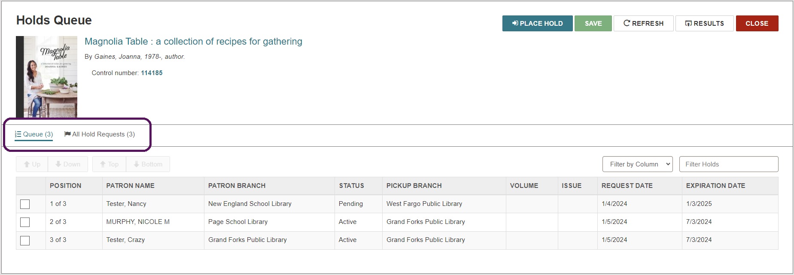Move the selected hold to Bottom
The height and width of the screenshot is (275, 794).
tap(148, 164)
